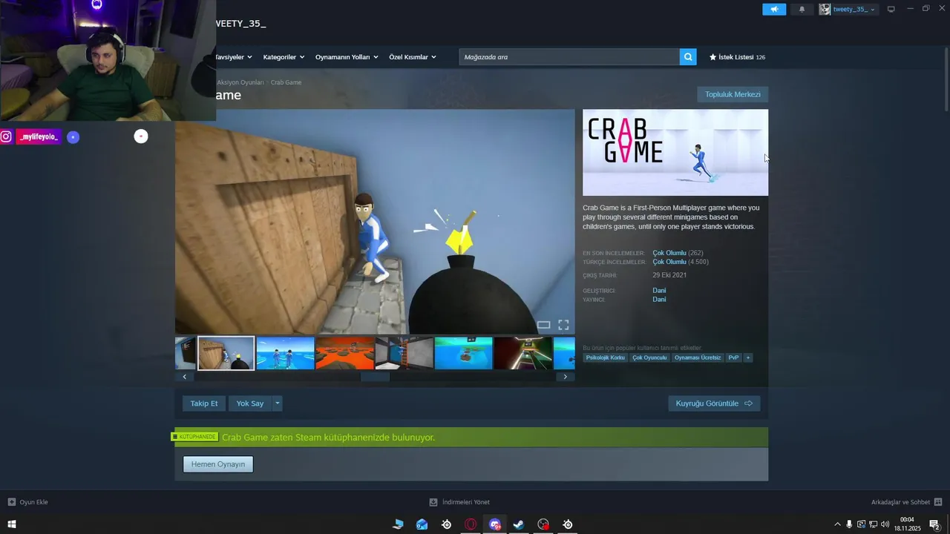This screenshot has width=950, height=534.
Task: Open Discord from the taskbar
Action: 495,524
